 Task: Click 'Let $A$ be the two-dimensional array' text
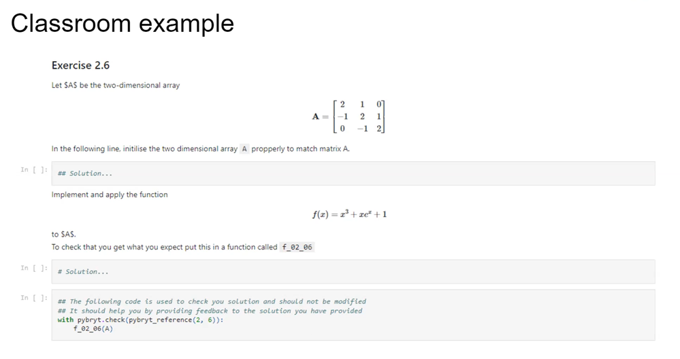116,85
